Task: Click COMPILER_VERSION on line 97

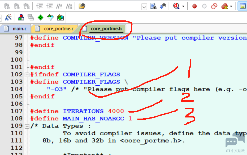Action: (x=95, y=38)
